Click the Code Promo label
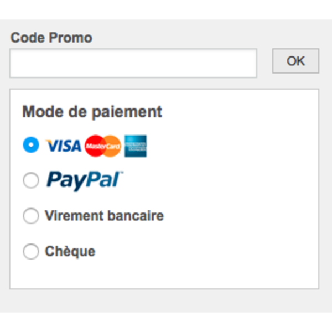The height and width of the screenshot is (332, 332). [51, 38]
